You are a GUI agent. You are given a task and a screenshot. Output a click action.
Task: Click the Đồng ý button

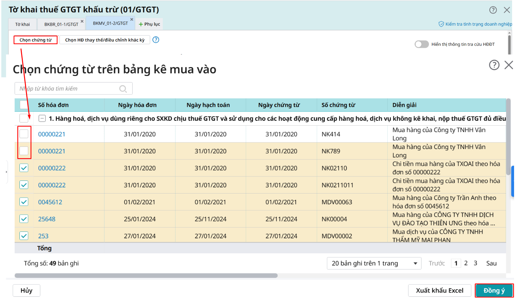494,291
